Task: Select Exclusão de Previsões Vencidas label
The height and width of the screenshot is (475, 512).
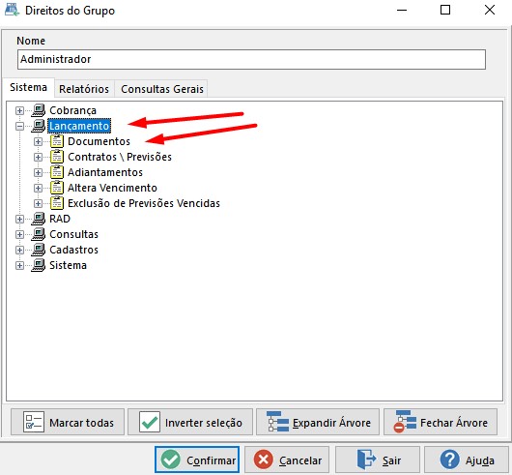Action: (x=144, y=203)
